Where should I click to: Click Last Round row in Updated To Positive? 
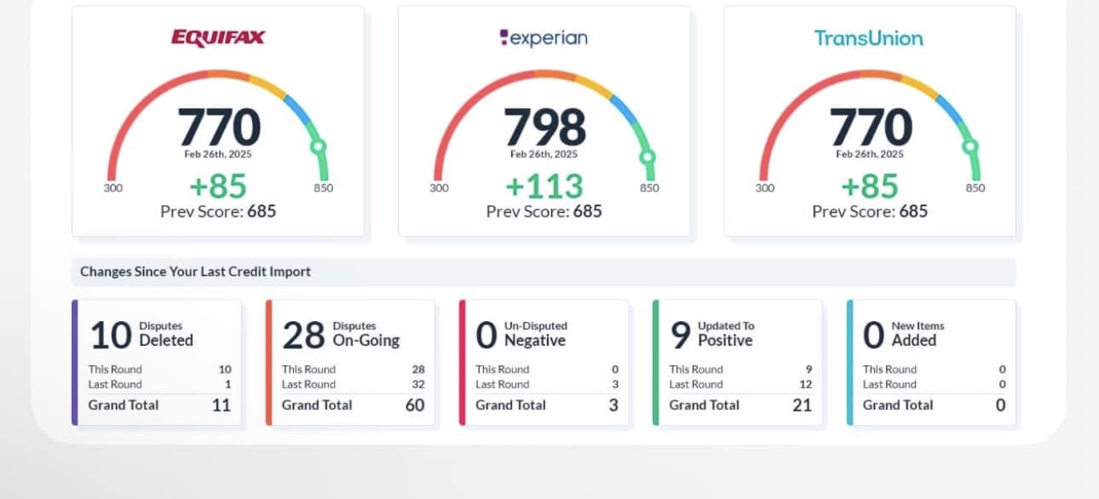tap(739, 384)
